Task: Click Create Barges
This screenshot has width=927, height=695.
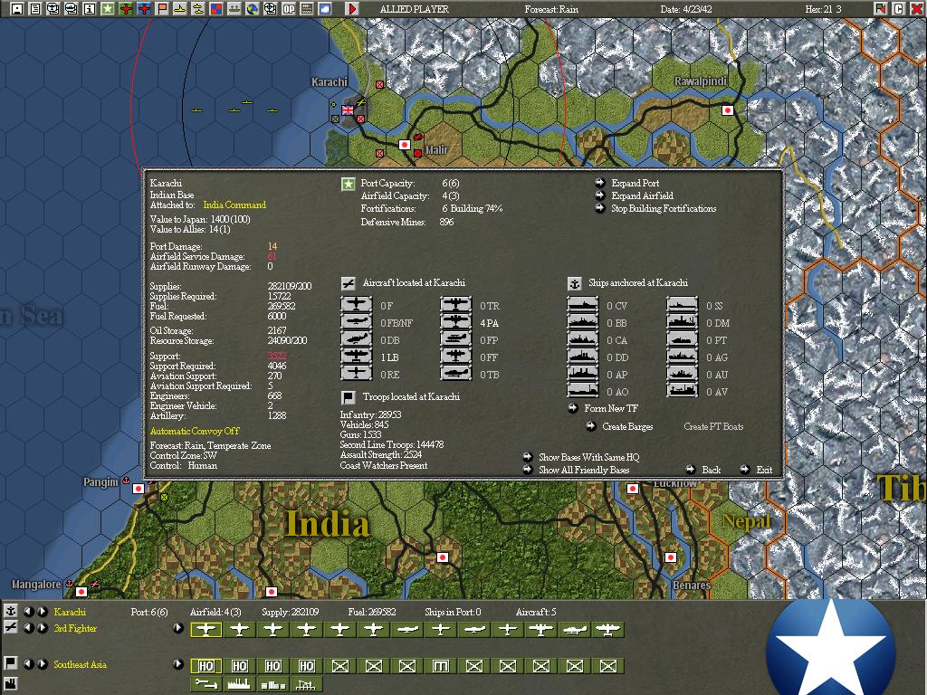Action: click(x=627, y=426)
